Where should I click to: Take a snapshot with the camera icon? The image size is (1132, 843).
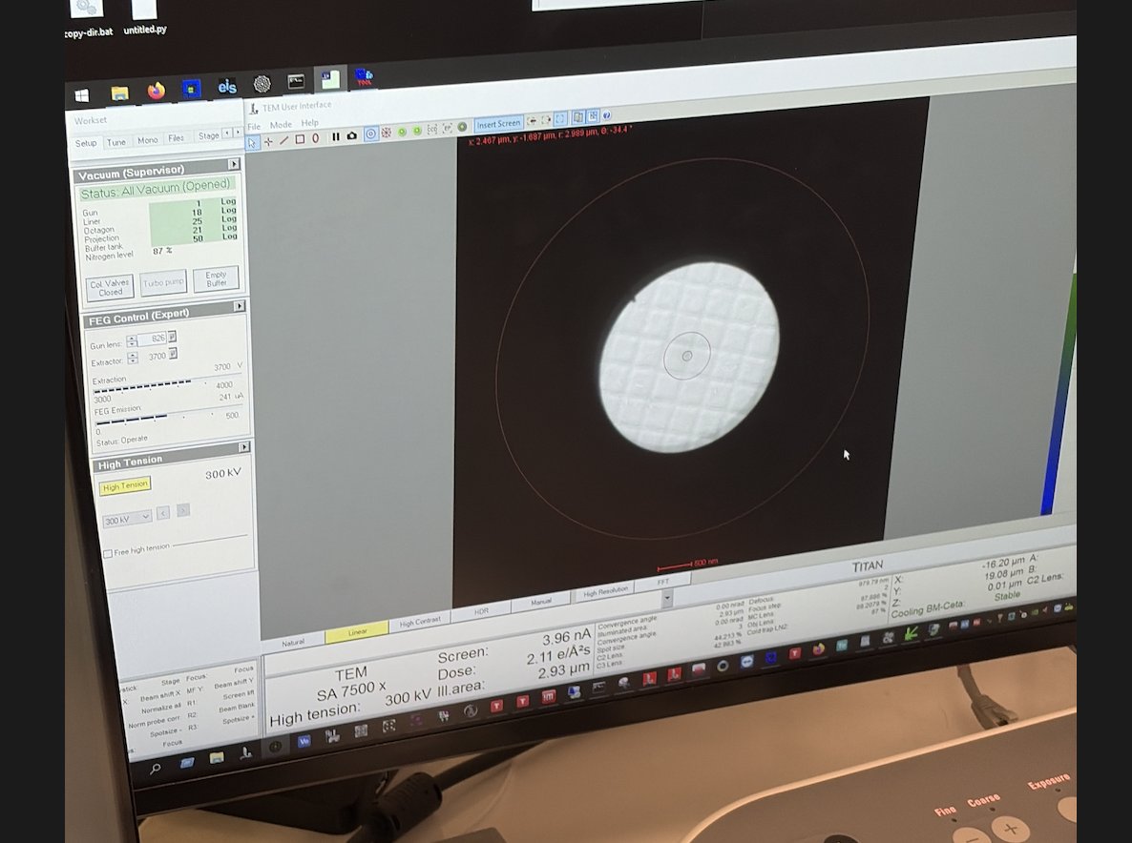pyautogui.click(x=351, y=135)
